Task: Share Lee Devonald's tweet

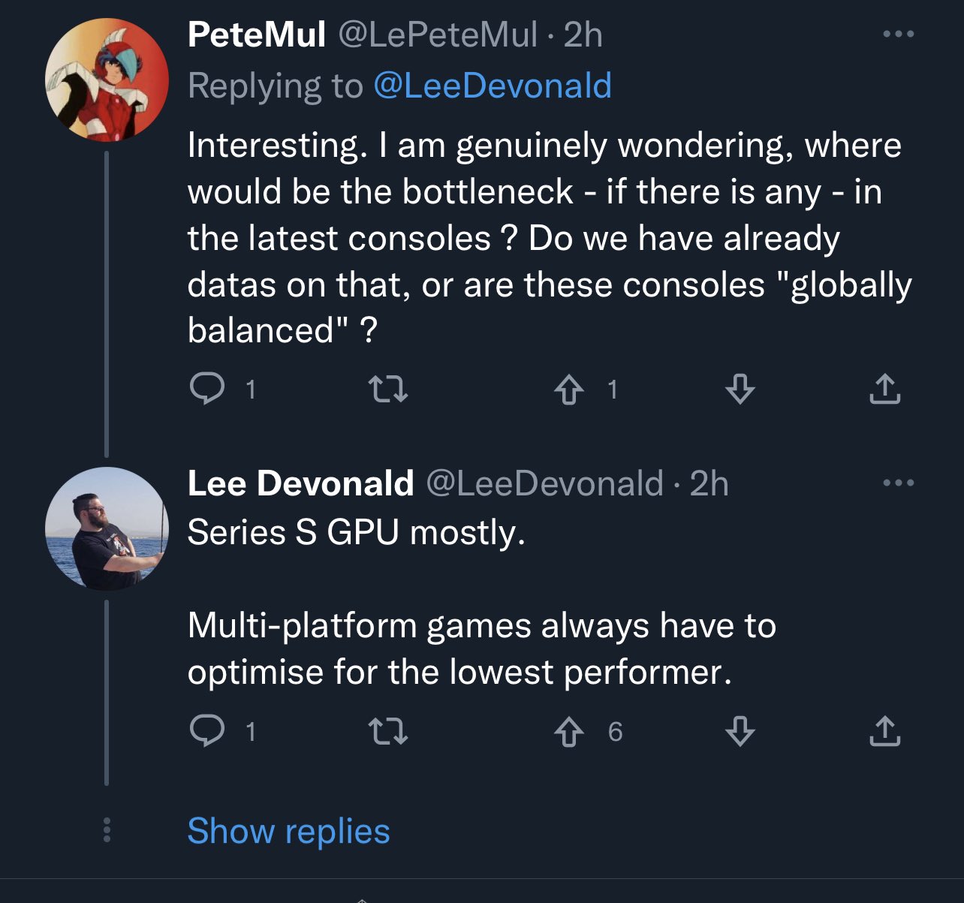Action: (885, 730)
